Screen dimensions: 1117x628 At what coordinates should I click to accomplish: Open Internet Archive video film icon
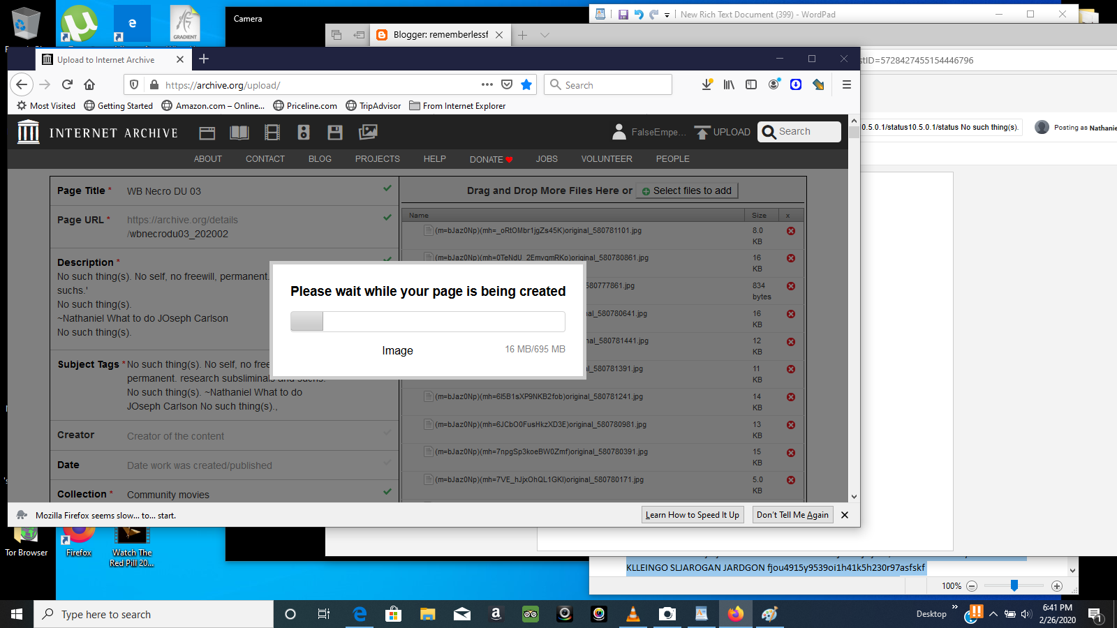pyautogui.click(x=272, y=133)
